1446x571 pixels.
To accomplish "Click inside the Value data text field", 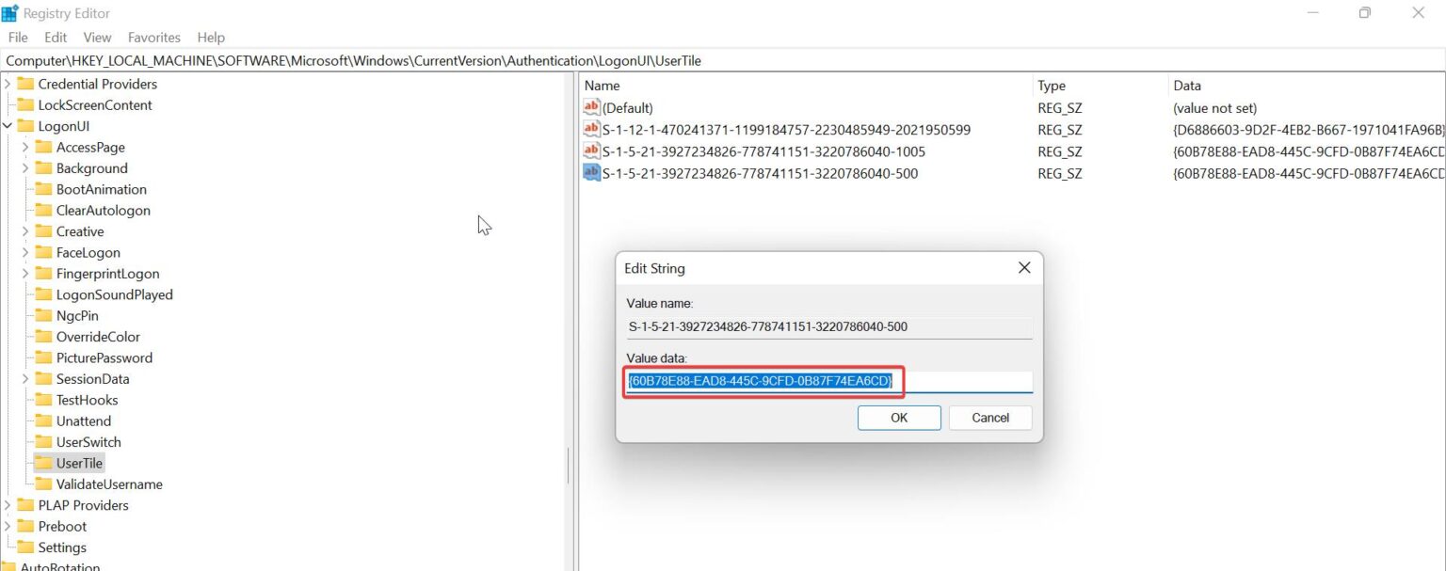I will pyautogui.click(x=828, y=381).
